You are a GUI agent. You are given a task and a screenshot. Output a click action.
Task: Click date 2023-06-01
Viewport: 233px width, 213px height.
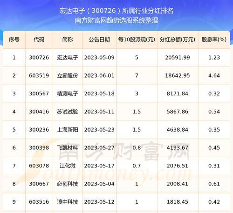pos(99,76)
